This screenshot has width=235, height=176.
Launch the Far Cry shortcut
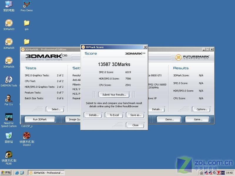click(9, 100)
